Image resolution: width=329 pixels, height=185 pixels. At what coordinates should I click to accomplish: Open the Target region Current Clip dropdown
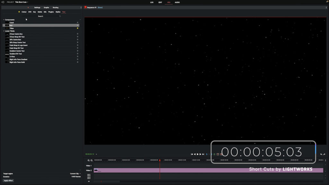click(75, 174)
